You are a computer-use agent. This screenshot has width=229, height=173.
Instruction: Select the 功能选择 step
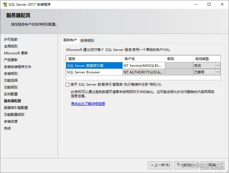[x=10, y=80]
